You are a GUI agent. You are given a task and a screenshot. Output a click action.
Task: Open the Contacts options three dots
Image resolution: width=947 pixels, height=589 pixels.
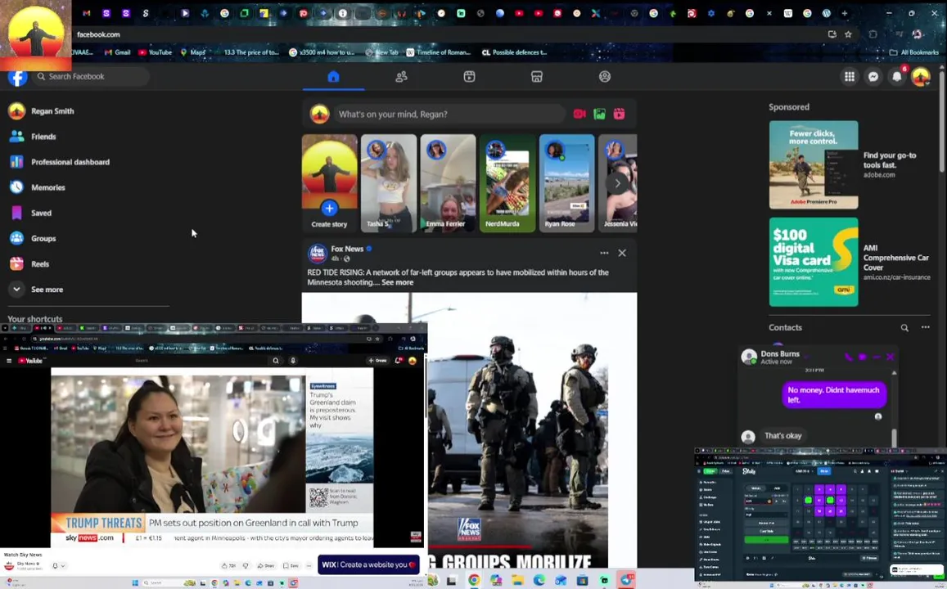(x=925, y=328)
